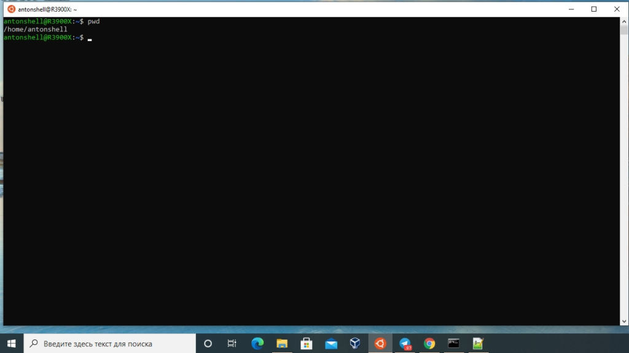Screen dimensions: 629x353
Task: Click the magnifier icon in the search box
Action: coord(34,343)
